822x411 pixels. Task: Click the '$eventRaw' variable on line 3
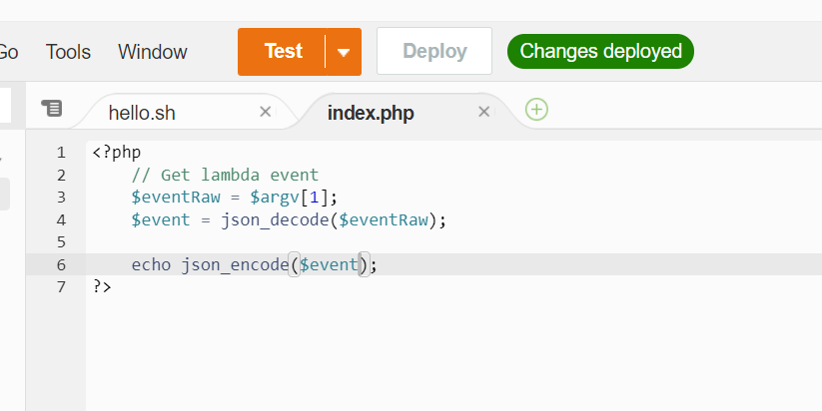coord(176,198)
